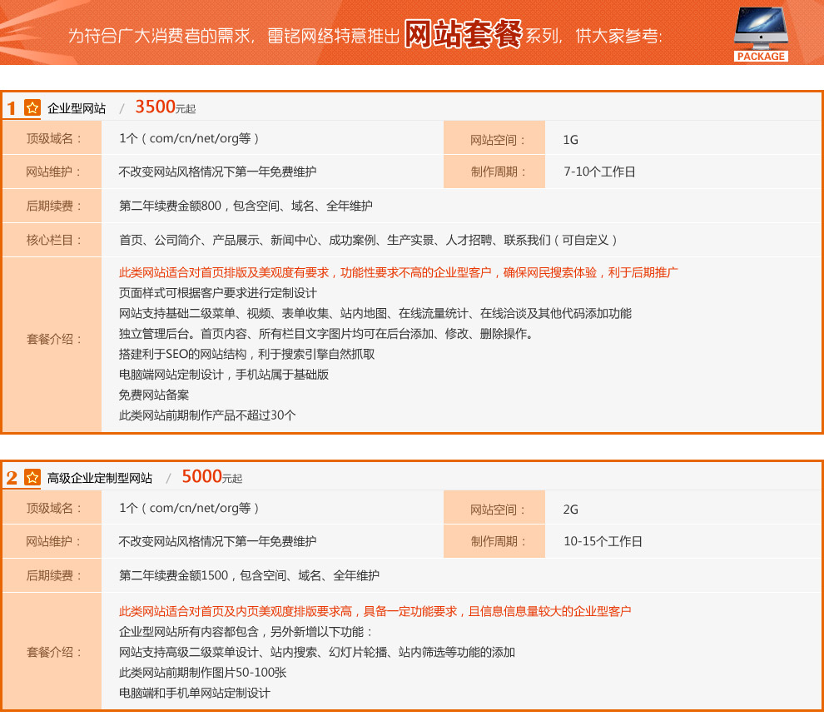Viewport: 824px width, 726px height.
Task: Click 套餐介绍 label in package 2
Action: (53, 653)
